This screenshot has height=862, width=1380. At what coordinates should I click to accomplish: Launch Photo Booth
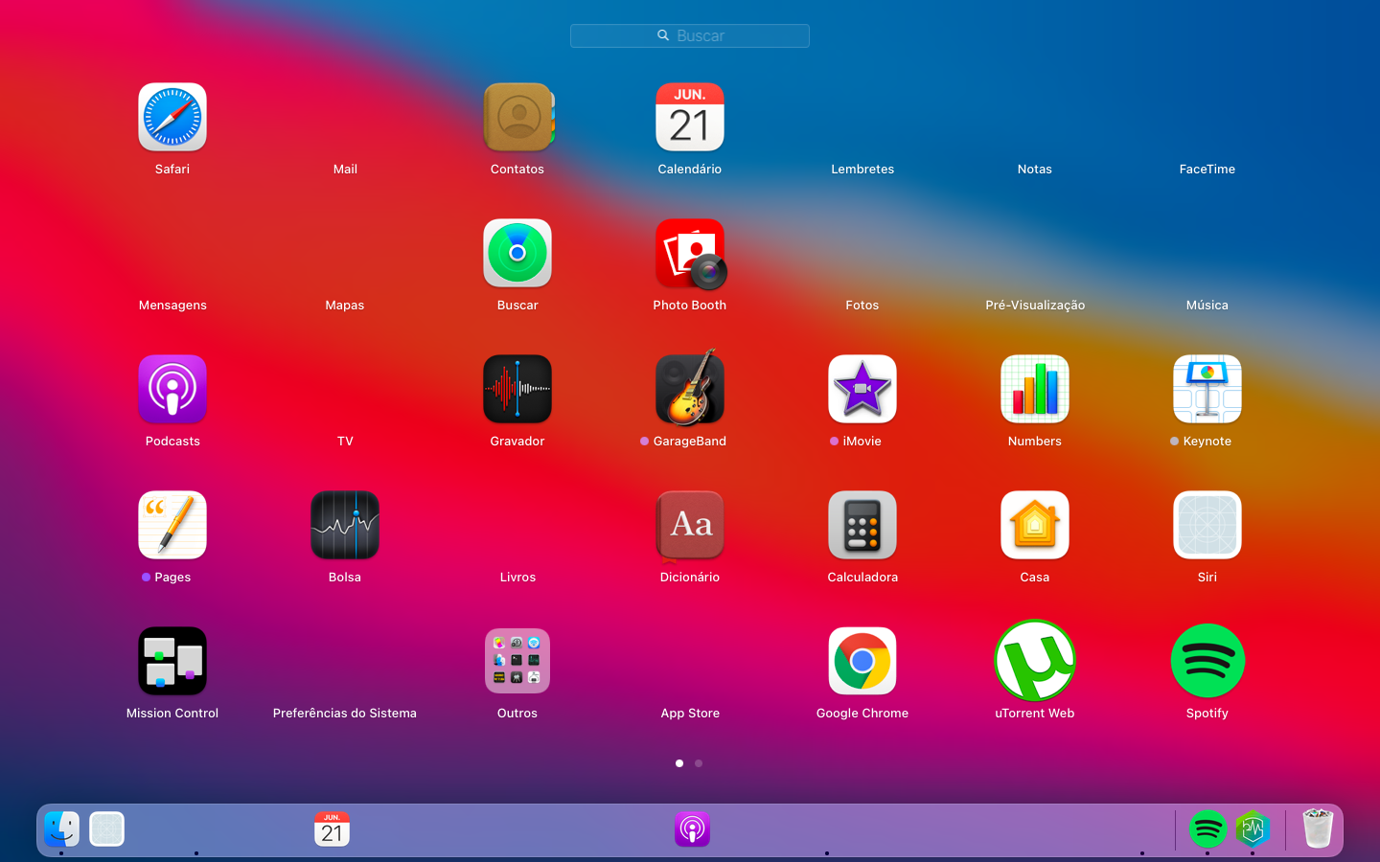click(x=690, y=253)
